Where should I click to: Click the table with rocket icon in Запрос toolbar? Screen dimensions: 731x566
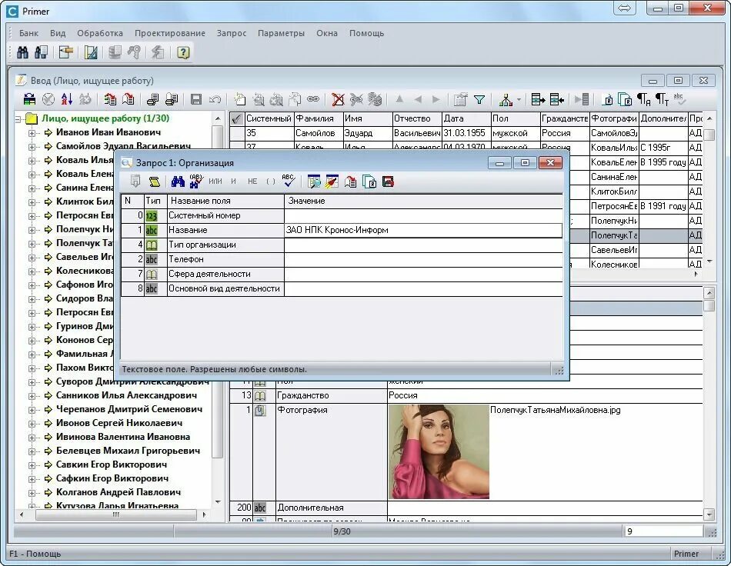point(332,181)
